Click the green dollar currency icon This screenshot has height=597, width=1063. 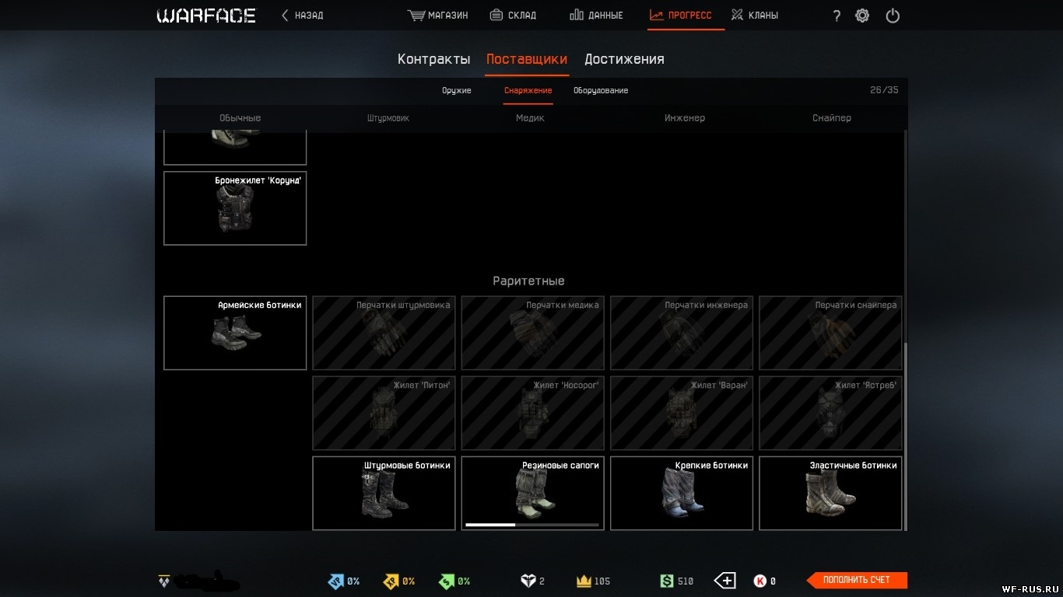tap(666, 581)
